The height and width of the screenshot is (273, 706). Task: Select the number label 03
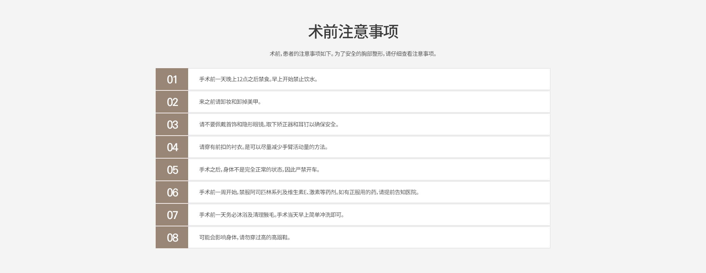[x=172, y=125]
